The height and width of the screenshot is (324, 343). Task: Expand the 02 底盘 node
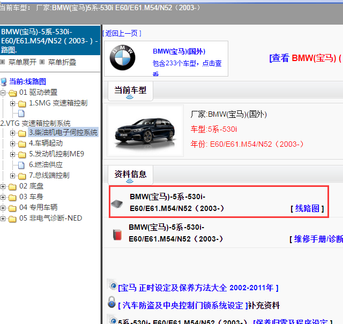[3, 186]
